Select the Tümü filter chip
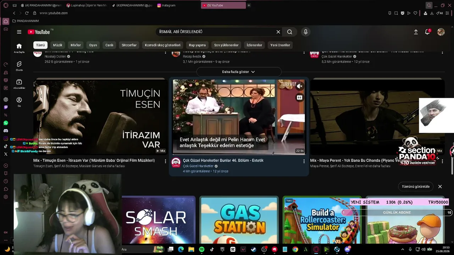454x255 pixels. (x=40, y=45)
